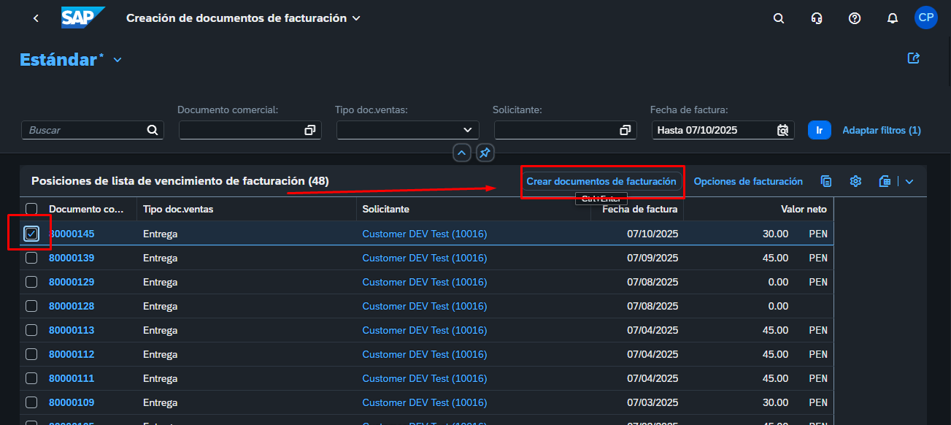Toggle the select-all header checkbox
This screenshot has width=951, height=425.
coord(31,209)
